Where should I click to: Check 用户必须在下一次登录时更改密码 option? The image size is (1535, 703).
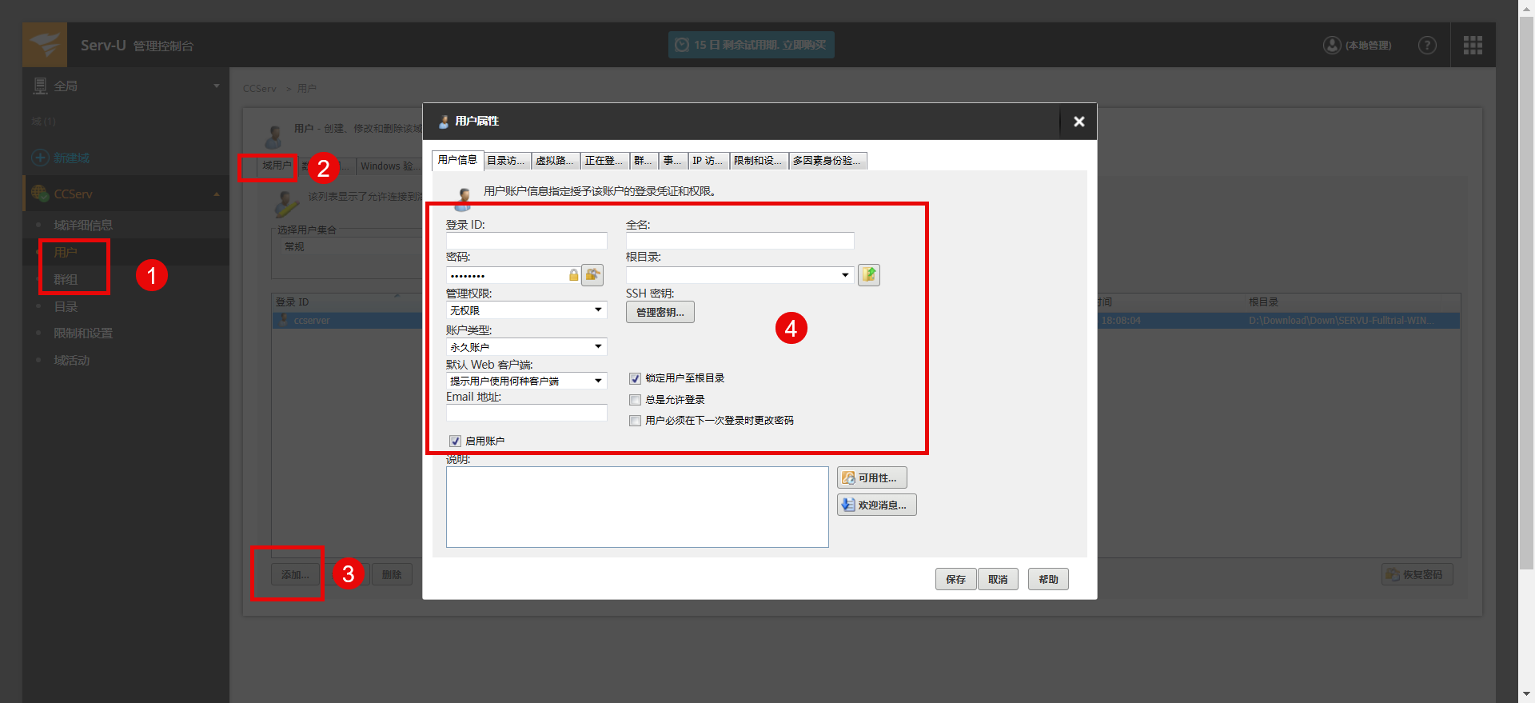click(x=635, y=421)
